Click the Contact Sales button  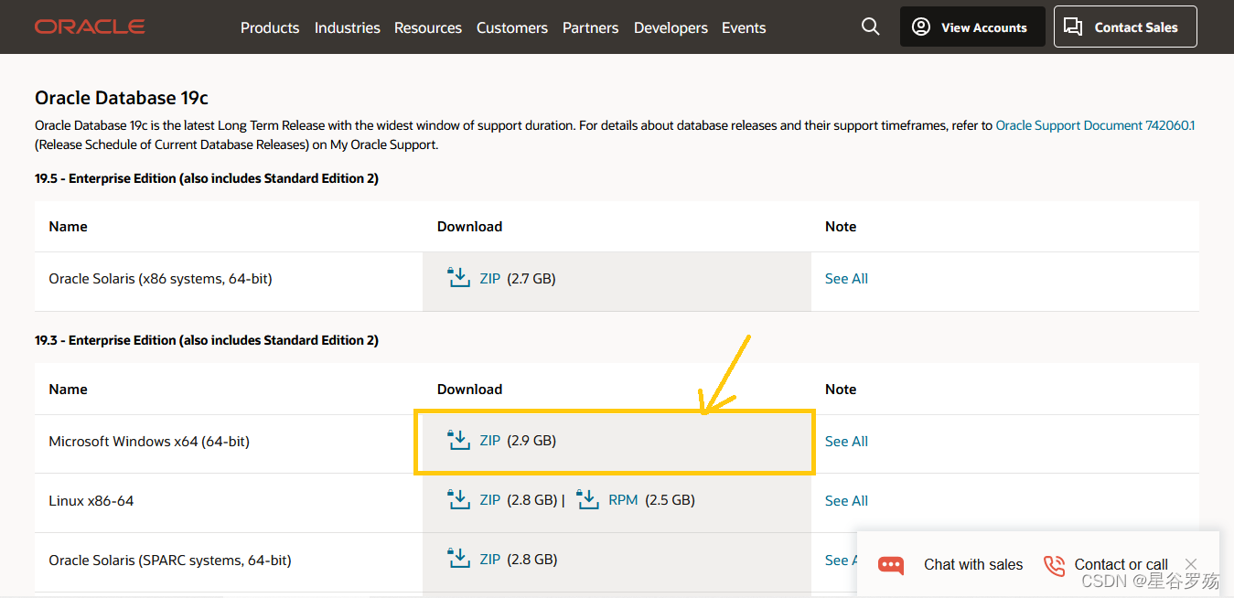click(1125, 27)
